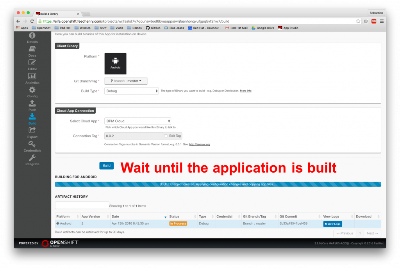Sort table by Credential column
The width and height of the screenshot is (400, 268).
pos(228,216)
